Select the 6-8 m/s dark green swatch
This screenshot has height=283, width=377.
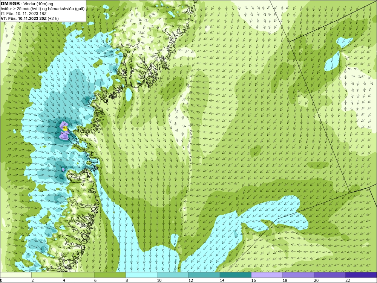click(110, 275)
